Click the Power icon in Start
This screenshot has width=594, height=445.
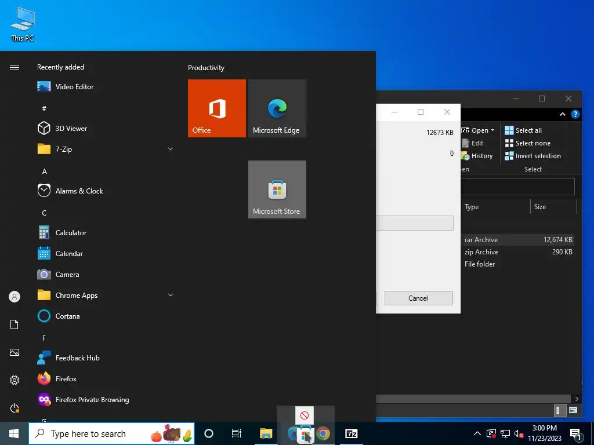[15, 408]
